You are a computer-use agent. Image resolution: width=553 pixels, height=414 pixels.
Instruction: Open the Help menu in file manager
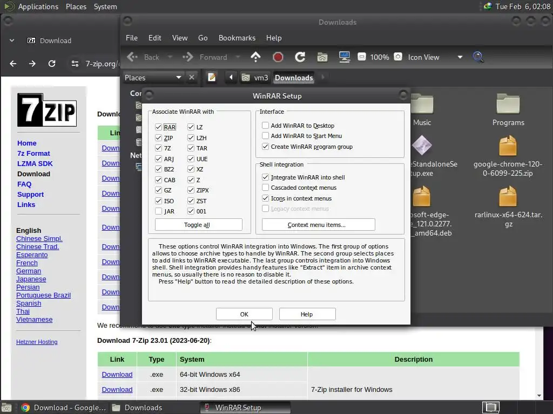(x=274, y=38)
